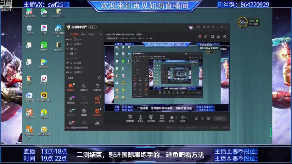Viewport: 292px width, 164px height.
Task: Adjust the green volume level bar at right edge
Action: (x=271, y=131)
